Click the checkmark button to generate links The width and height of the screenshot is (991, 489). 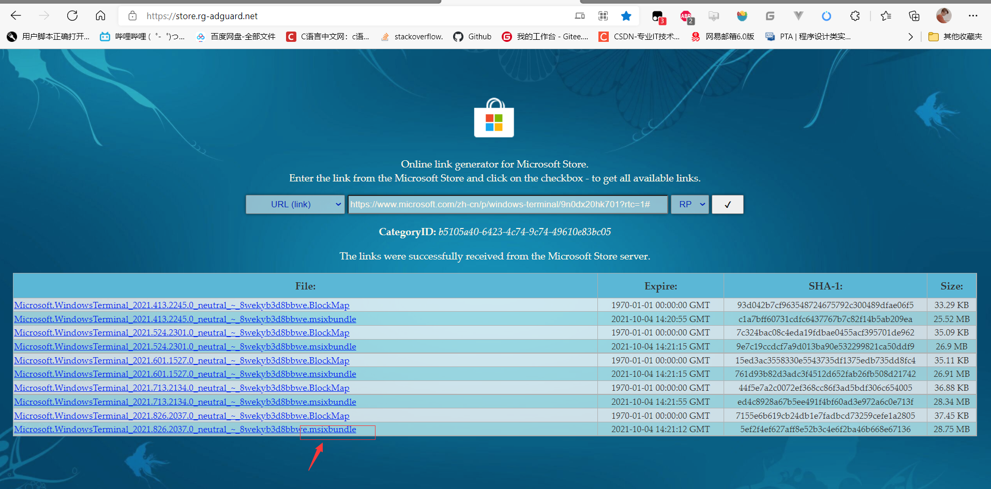(x=727, y=204)
